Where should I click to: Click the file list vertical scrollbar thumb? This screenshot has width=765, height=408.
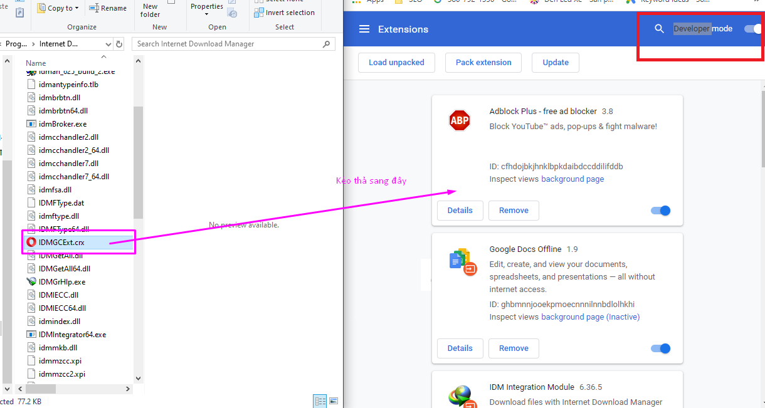click(x=139, y=162)
